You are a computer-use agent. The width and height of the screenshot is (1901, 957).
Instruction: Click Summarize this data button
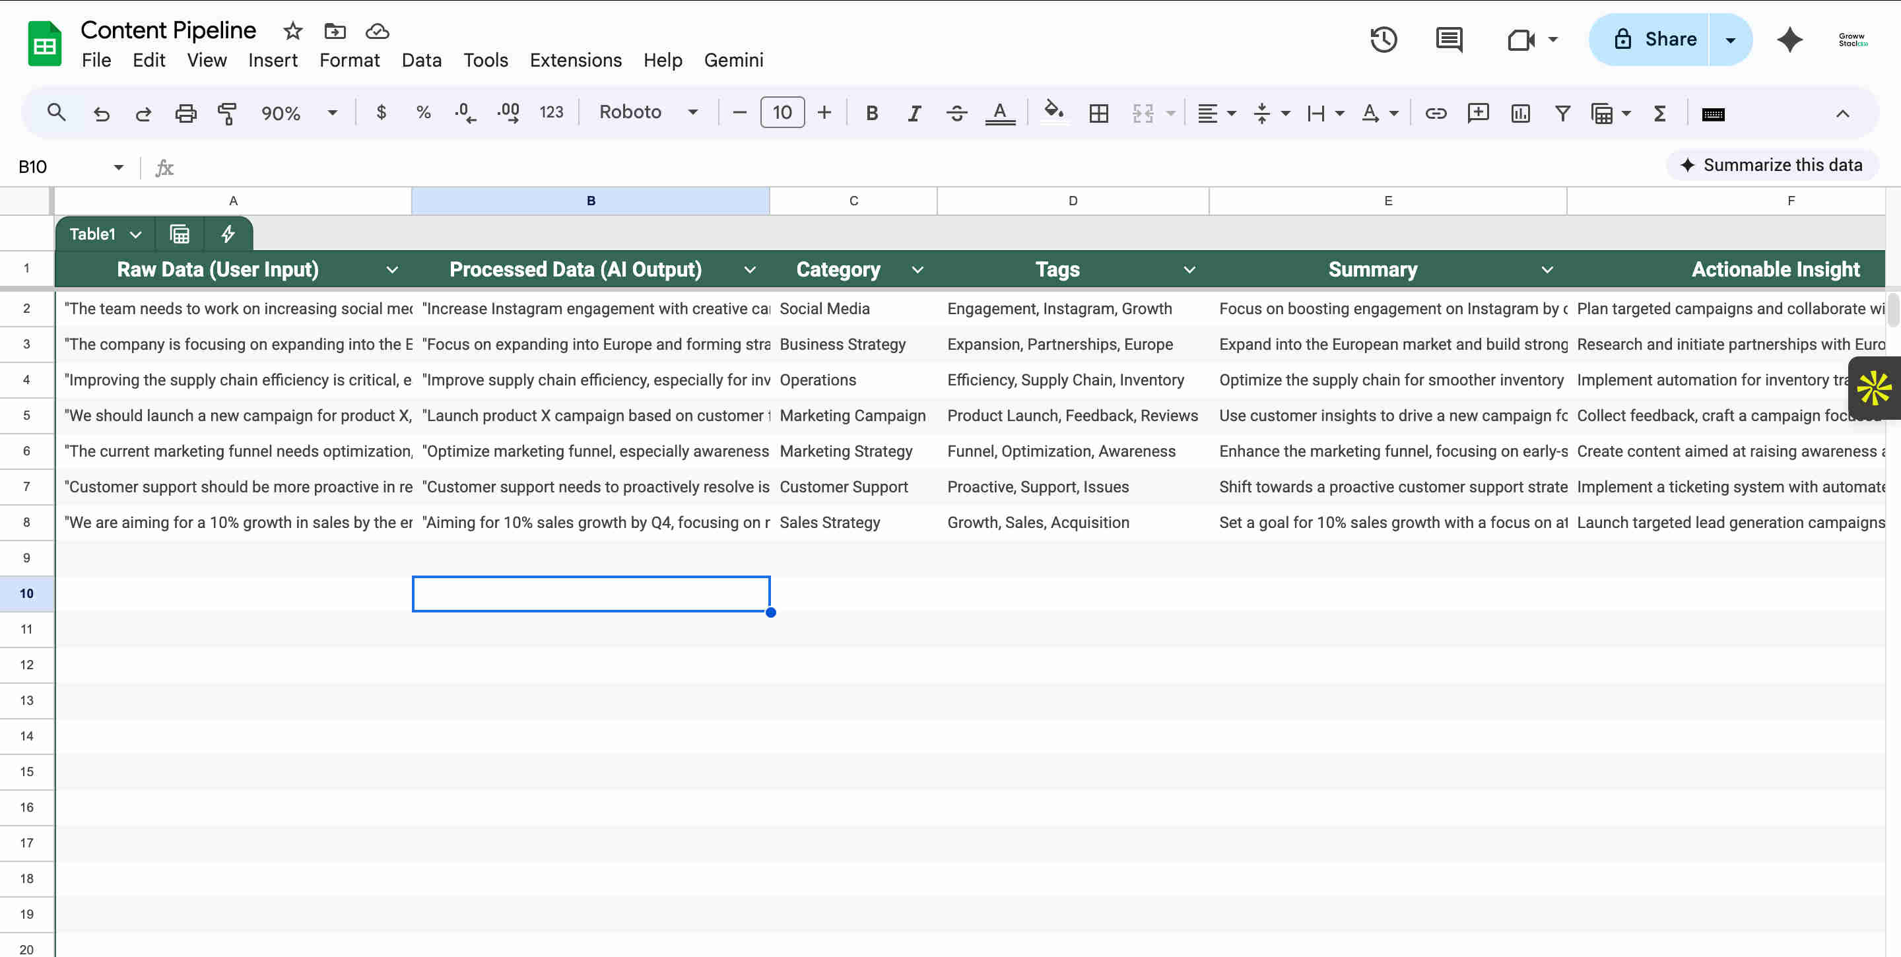click(x=1771, y=164)
